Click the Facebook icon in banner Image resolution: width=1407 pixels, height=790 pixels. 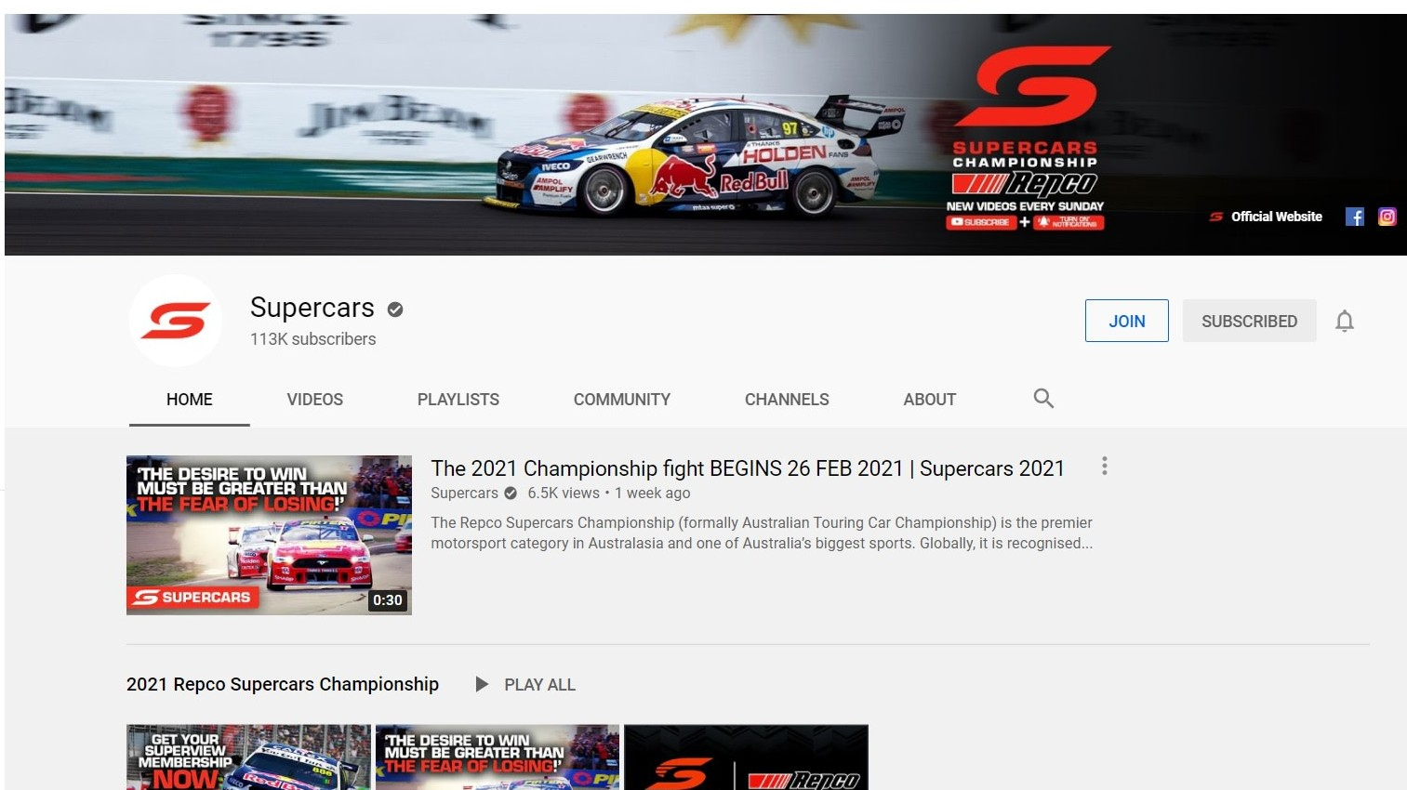tap(1354, 217)
